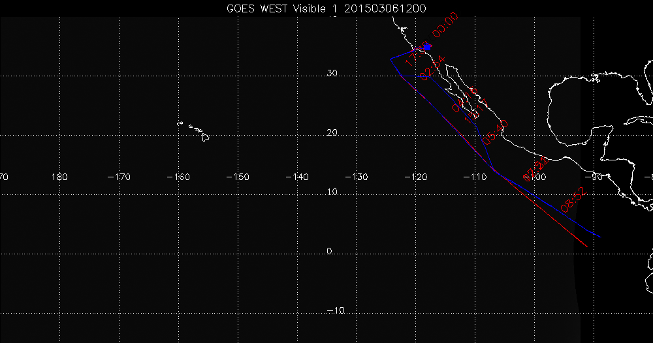
Task: Click the red 02:34 flight time label
Action: (432, 68)
